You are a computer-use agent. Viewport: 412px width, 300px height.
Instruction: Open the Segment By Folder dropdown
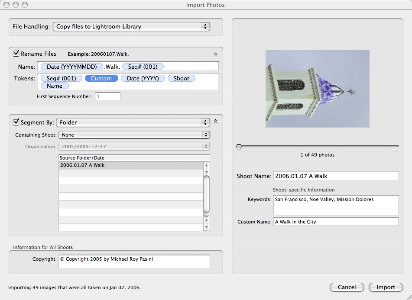click(133, 122)
